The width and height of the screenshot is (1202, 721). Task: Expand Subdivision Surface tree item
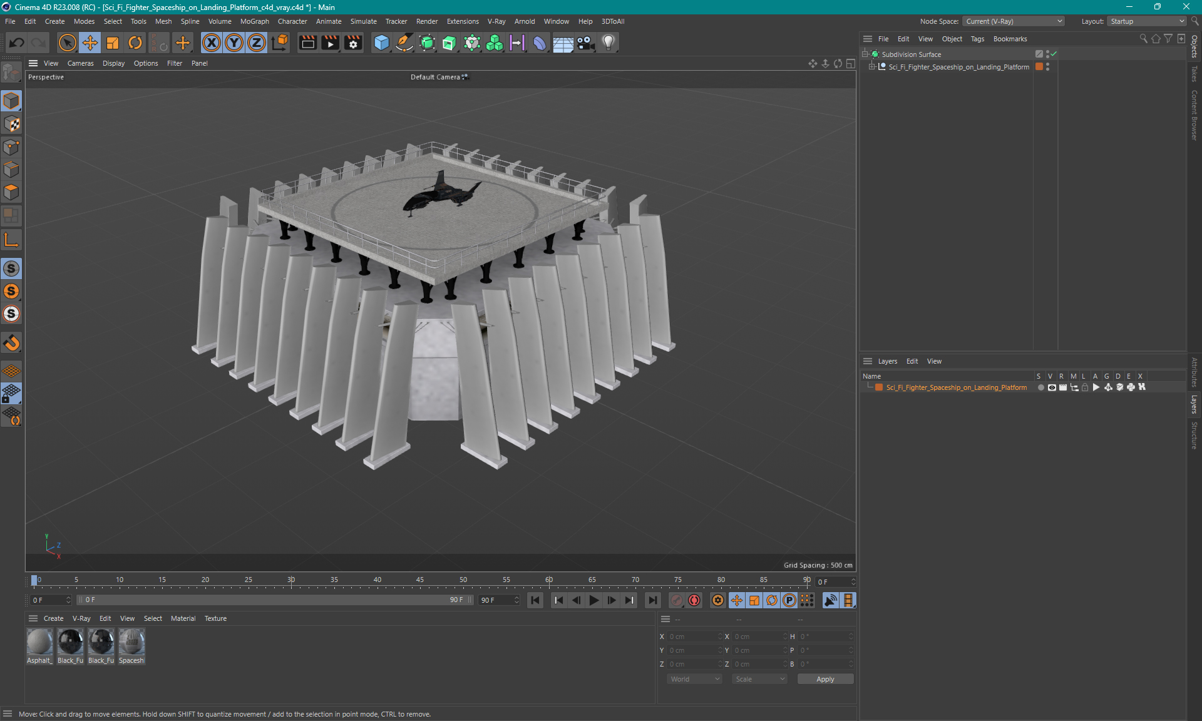tap(865, 54)
